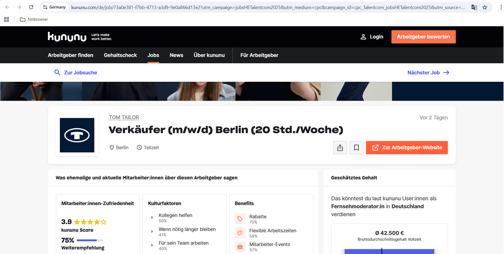Click the Germany label in address bar
The width and height of the screenshot is (504, 254).
57,7
